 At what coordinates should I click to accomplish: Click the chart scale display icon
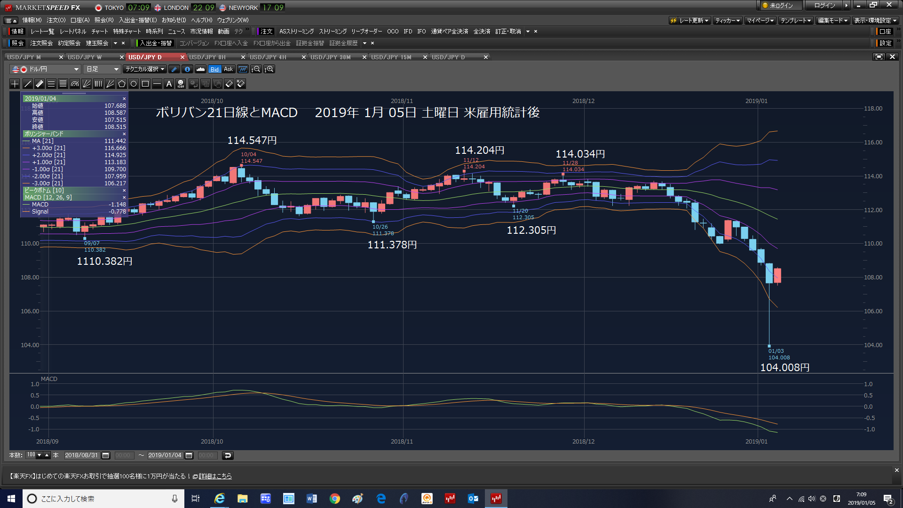243,69
